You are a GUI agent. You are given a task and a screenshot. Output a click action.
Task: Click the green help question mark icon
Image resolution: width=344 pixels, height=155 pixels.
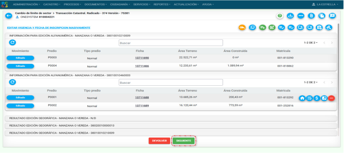tap(280, 16)
